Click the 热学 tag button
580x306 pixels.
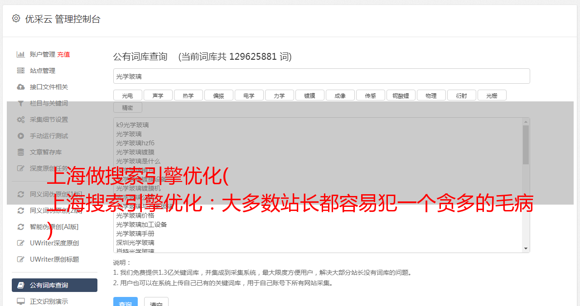(x=188, y=95)
